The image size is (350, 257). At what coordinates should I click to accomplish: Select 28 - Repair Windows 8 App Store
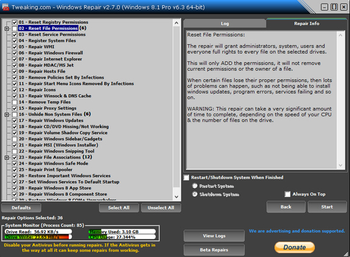pyautogui.click(x=55, y=188)
